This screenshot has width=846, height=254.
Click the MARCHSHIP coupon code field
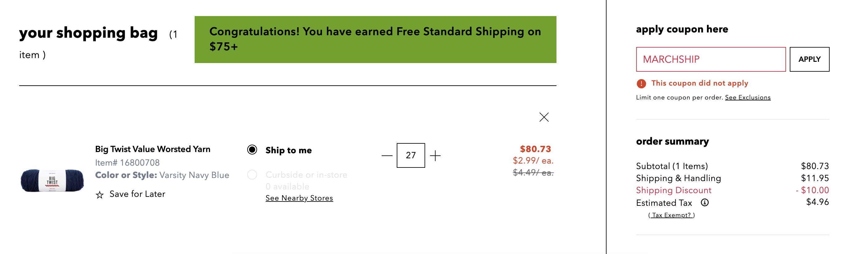(x=711, y=59)
